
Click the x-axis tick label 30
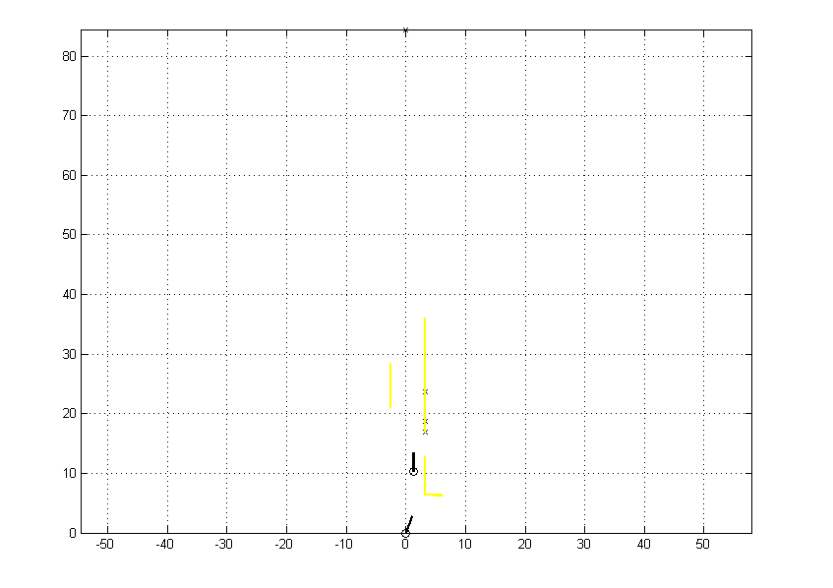click(x=584, y=544)
